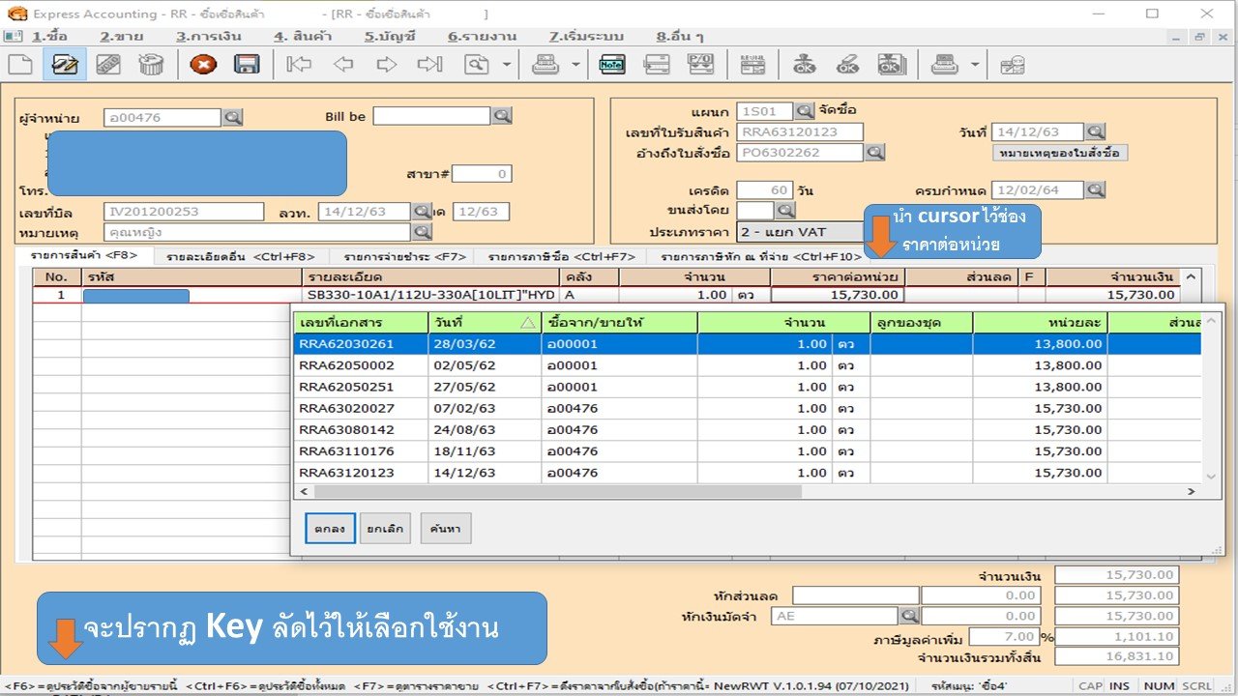Click the ประเภทราคา '2 - แยก VAT' combo box
This screenshot has width=1238, height=696.
799,232
